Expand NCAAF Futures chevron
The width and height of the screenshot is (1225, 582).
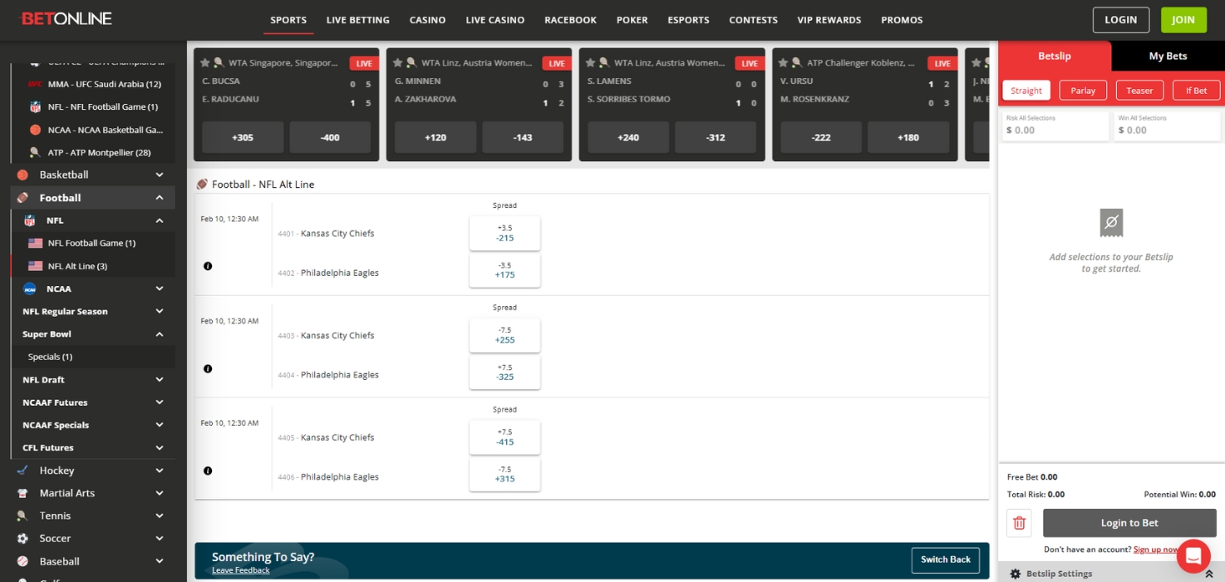(x=160, y=402)
